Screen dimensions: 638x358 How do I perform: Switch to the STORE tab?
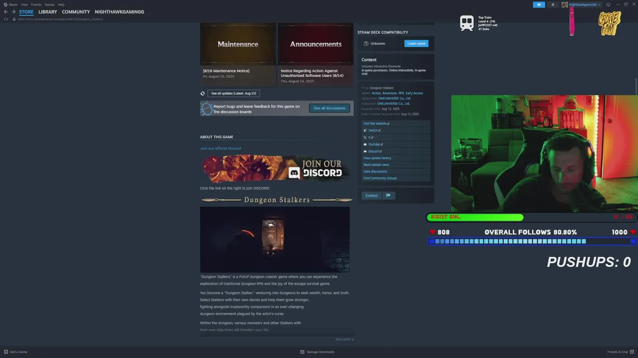pos(26,12)
